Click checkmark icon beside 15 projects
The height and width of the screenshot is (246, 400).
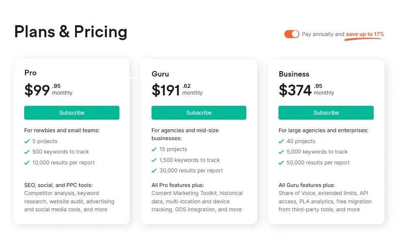click(x=154, y=149)
